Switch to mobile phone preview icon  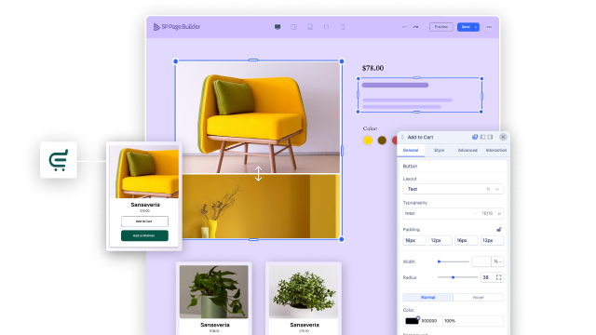coord(343,27)
